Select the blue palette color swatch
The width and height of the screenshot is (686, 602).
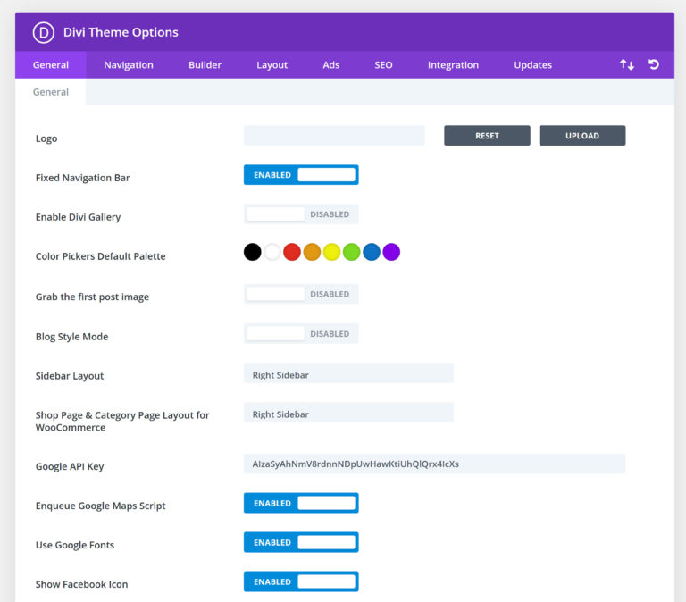click(372, 252)
